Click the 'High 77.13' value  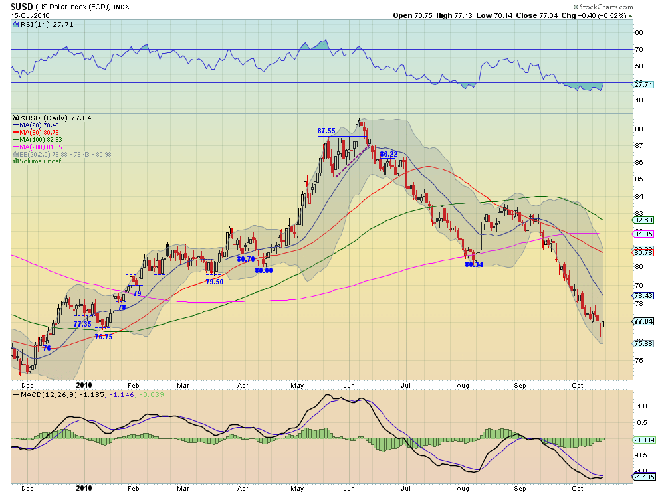tap(454, 15)
